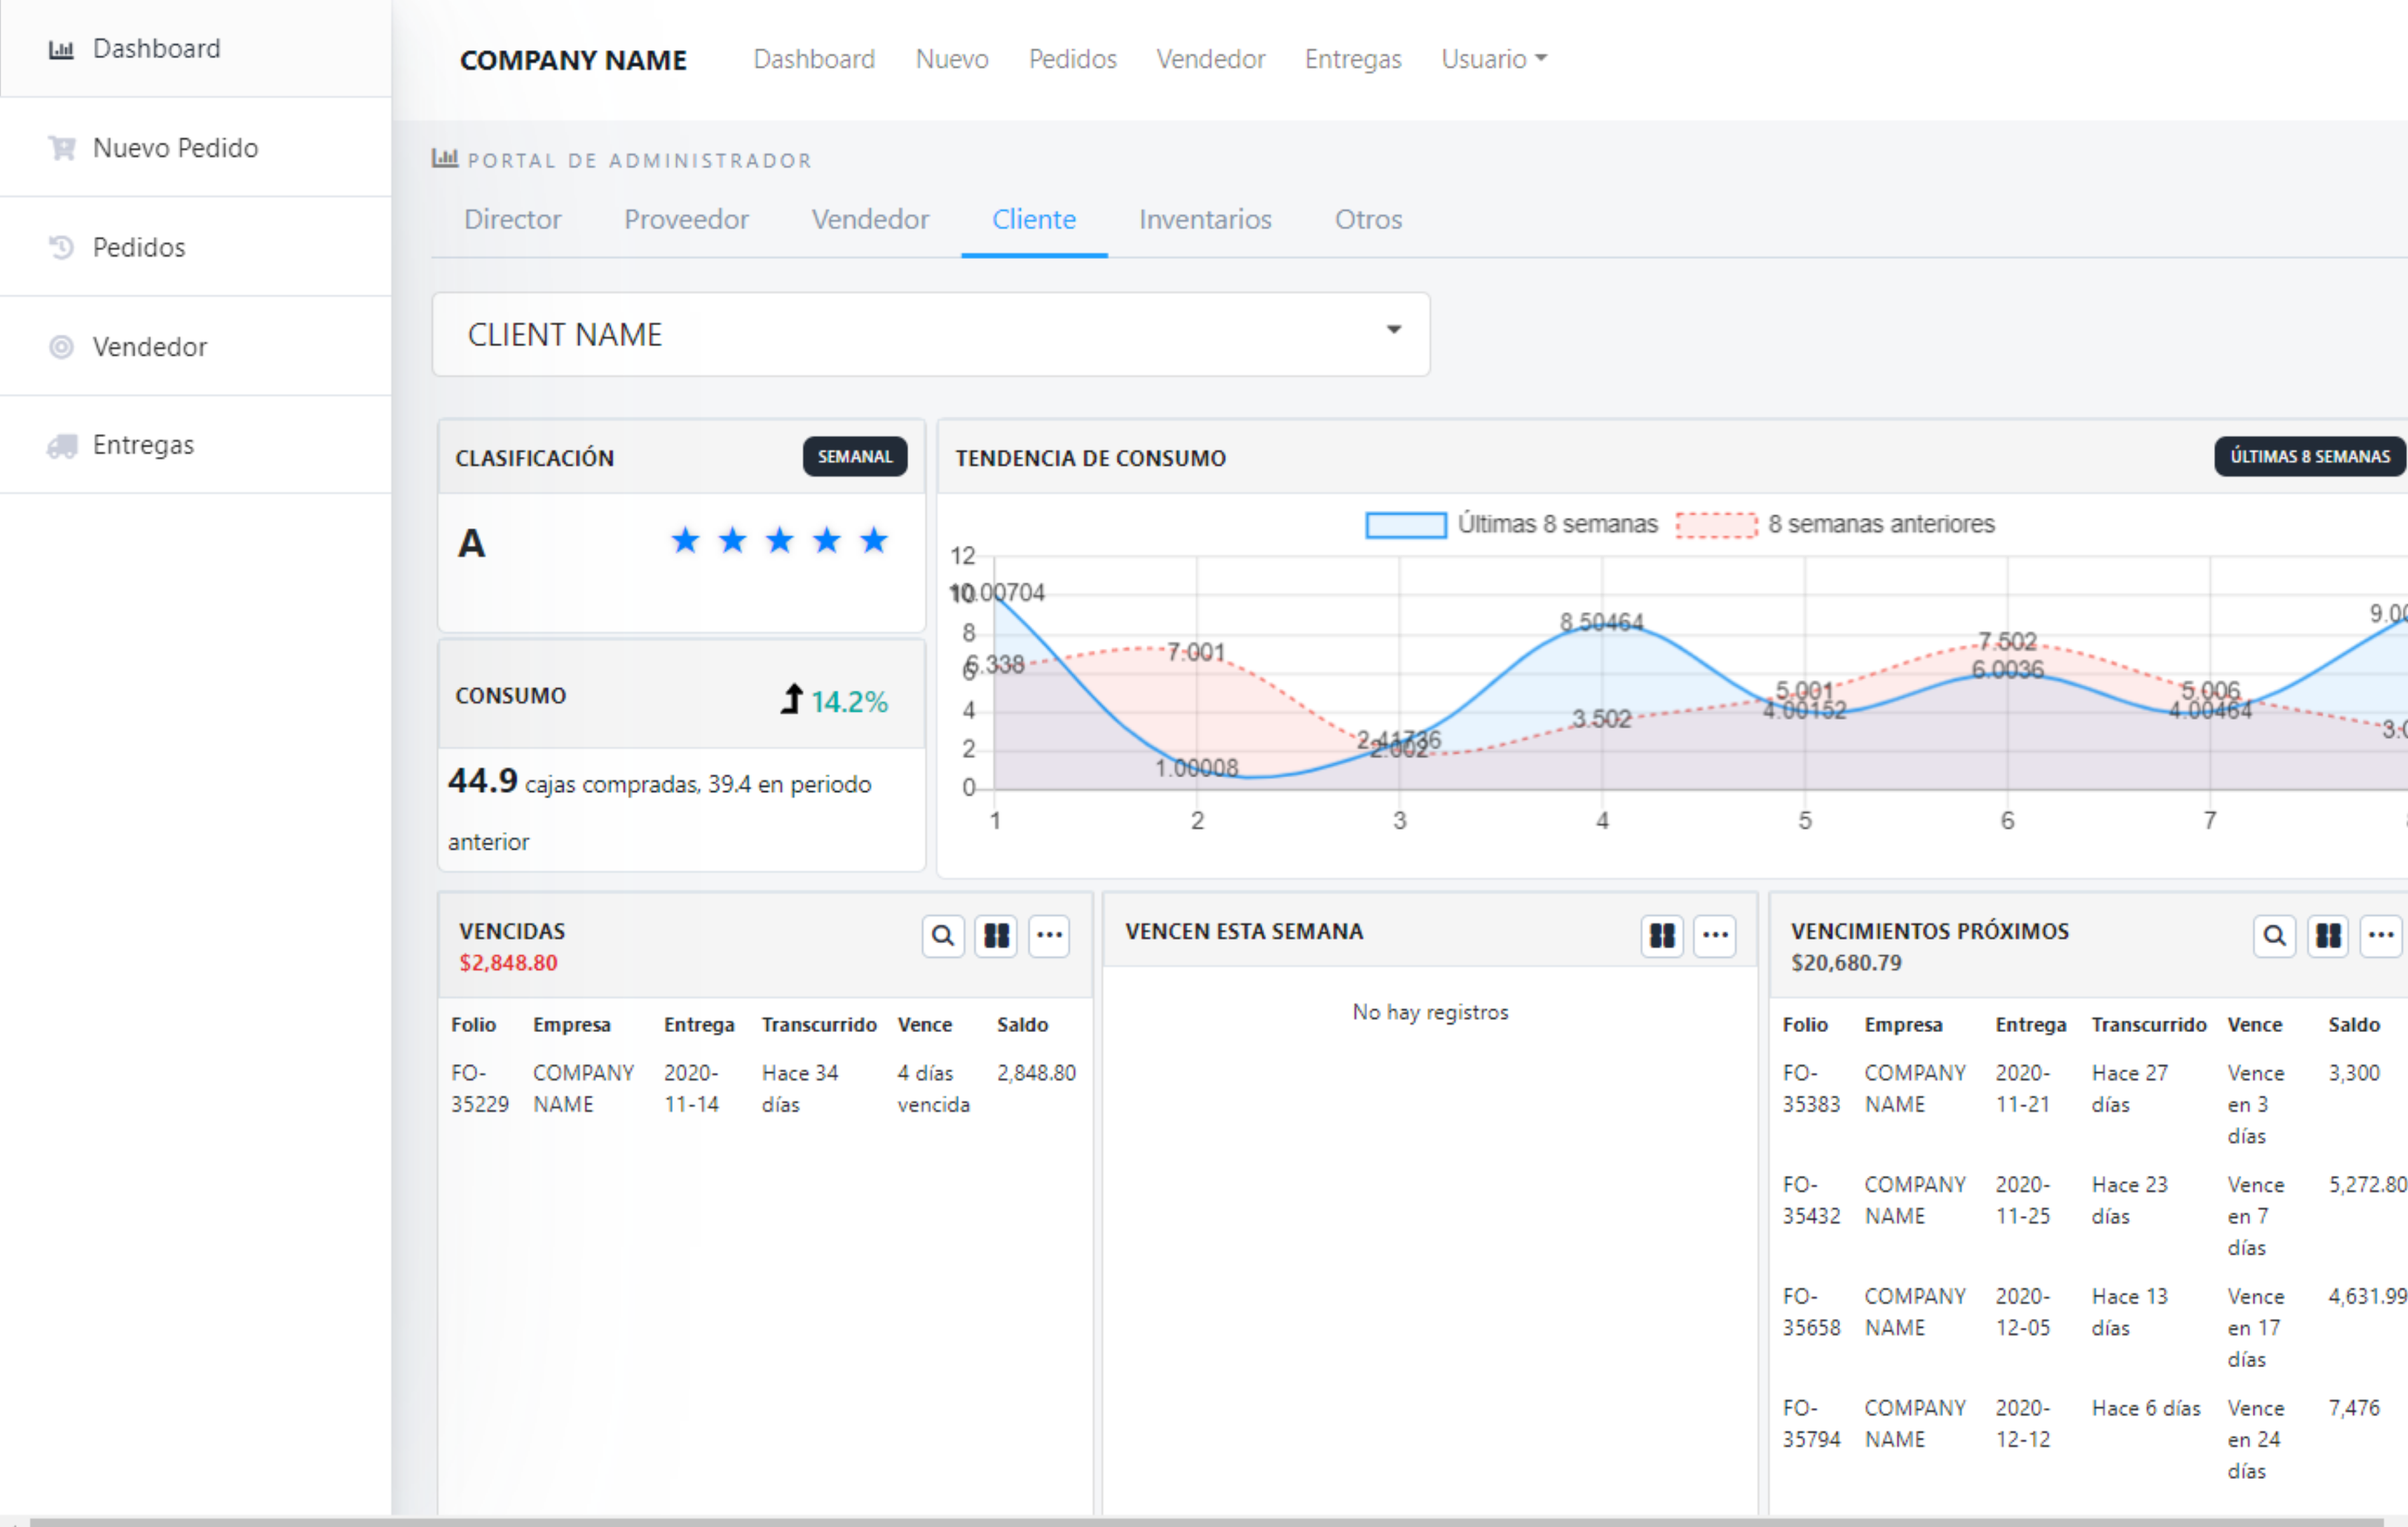Toggle the 8 semanas anteriores legend swatch
The width and height of the screenshot is (2408, 1527).
[x=1716, y=524]
